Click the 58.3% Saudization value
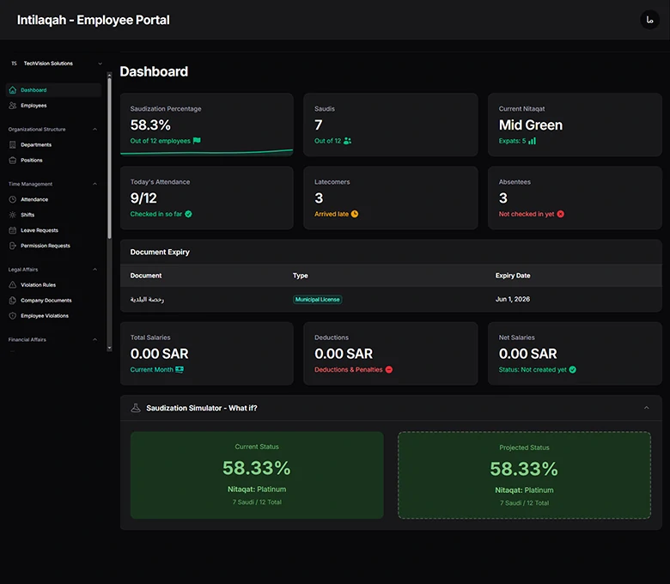670x584 pixels. (x=150, y=125)
